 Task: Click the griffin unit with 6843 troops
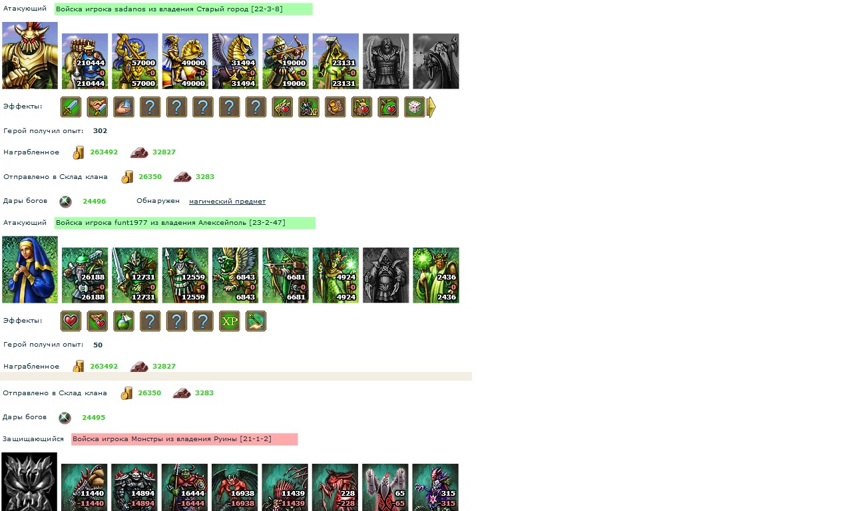[236, 275]
